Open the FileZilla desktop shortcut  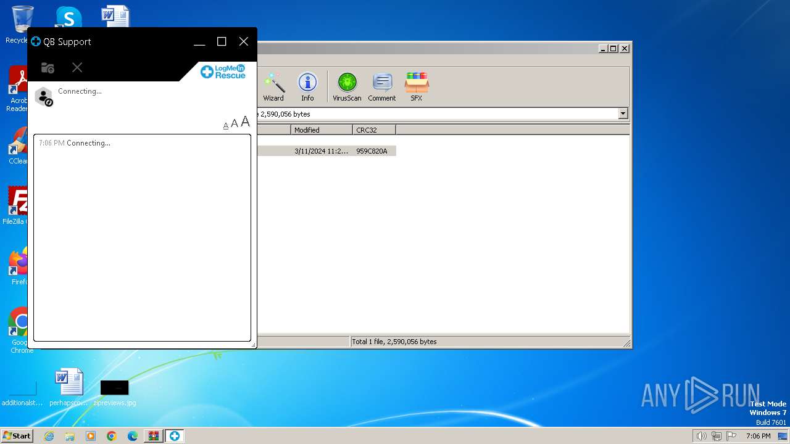[x=17, y=206]
